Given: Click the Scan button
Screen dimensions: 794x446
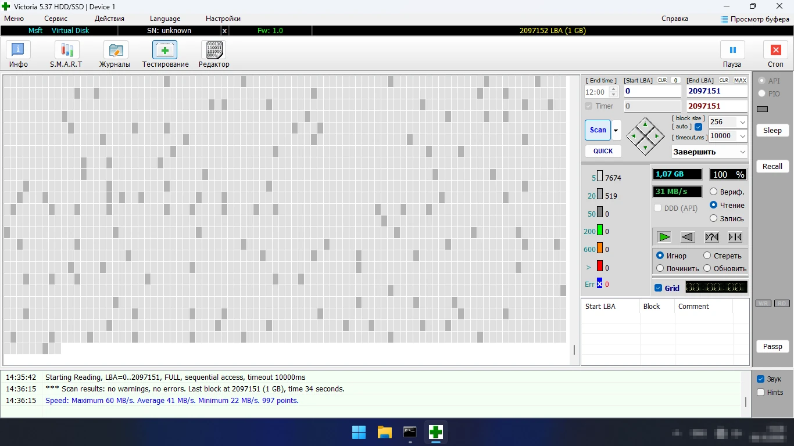Looking at the screenshot, I should click(x=598, y=130).
